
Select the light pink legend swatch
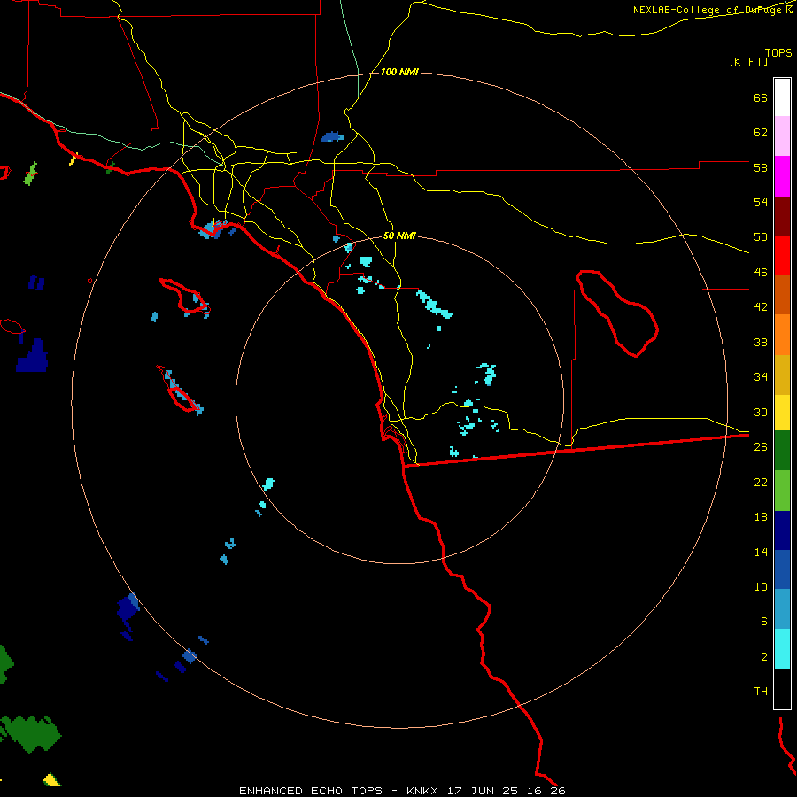tap(782, 135)
